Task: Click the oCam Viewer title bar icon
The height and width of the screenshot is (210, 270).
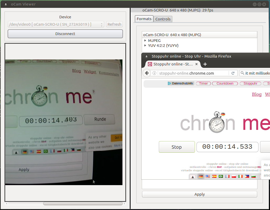Action: (x=6, y=4)
